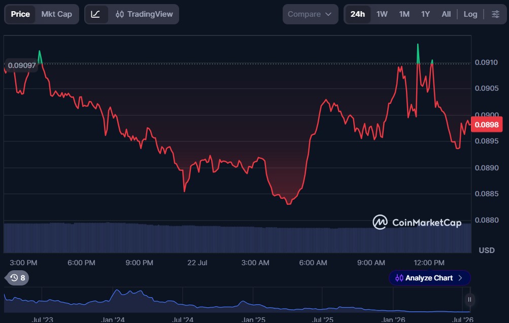Select 1Y time range
This screenshot has height=323, width=509.
pyautogui.click(x=425, y=14)
